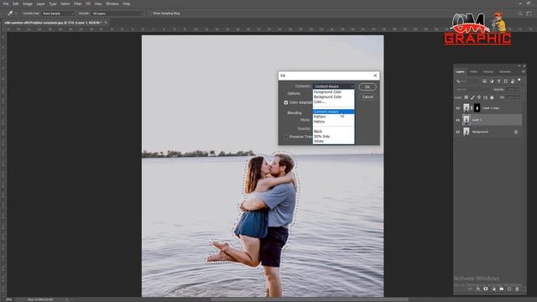Click the lock all padlock icon
The image size is (537, 302).
pos(492,97)
